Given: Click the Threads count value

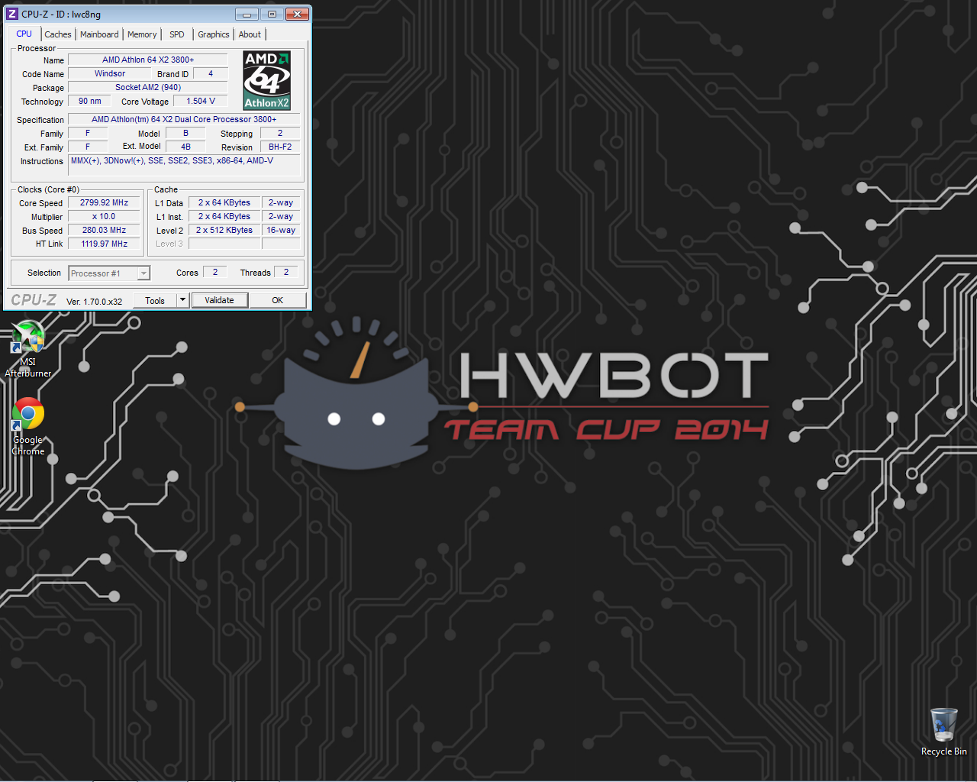Looking at the screenshot, I should click(x=286, y=272).
